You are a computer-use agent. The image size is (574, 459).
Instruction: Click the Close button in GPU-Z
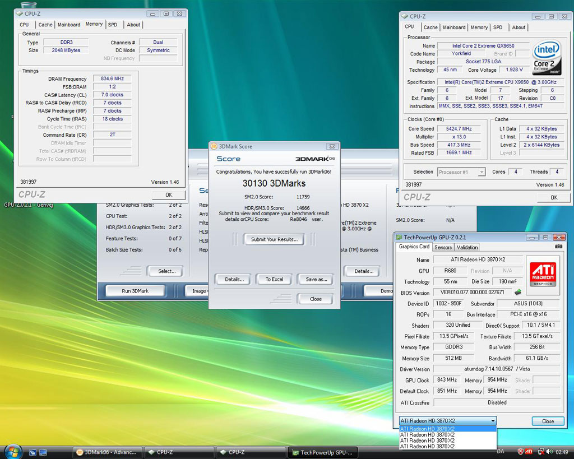pyautogui.click(x=548, y=421)
